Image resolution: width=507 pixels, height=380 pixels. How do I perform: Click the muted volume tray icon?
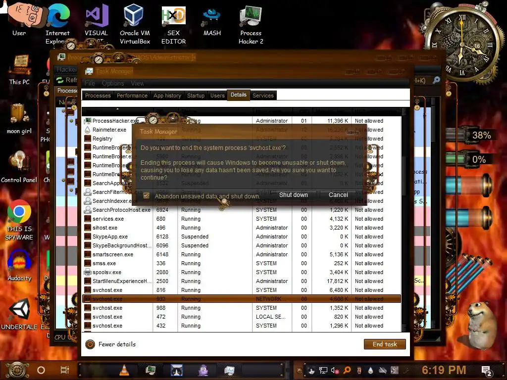[x=335, y=370]
